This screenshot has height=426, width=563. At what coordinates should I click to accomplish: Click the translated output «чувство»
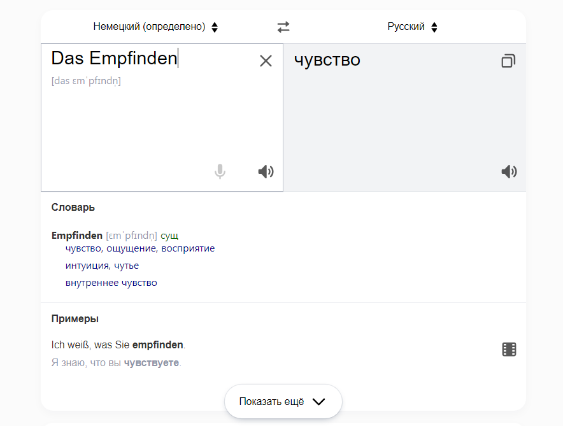click(327, 60)
